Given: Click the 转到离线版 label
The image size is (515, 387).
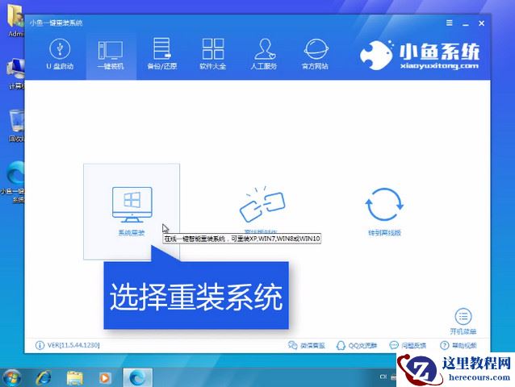Looking at the screenshot, I should point(384,233).
